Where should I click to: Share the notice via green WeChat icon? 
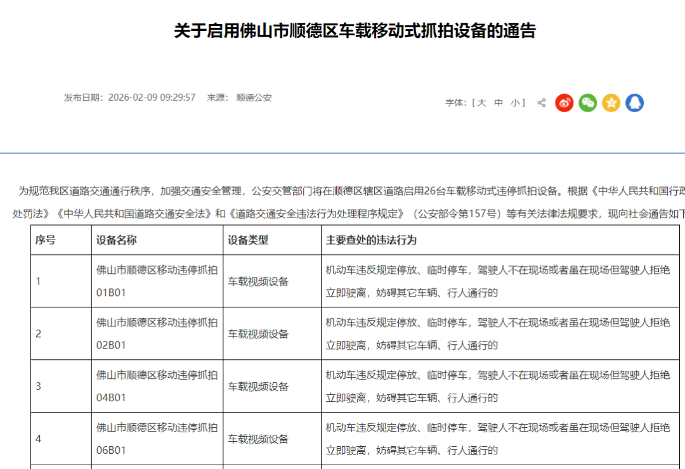[587, 103]
